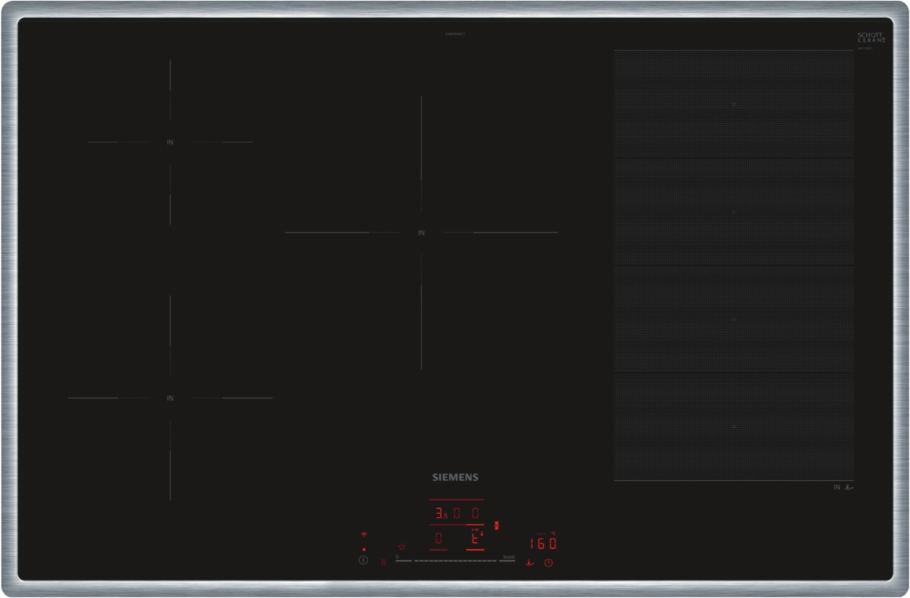This screenshot has width=910, height=598.
Task: Tap the IN marker of the center zone
Action: 421,233
